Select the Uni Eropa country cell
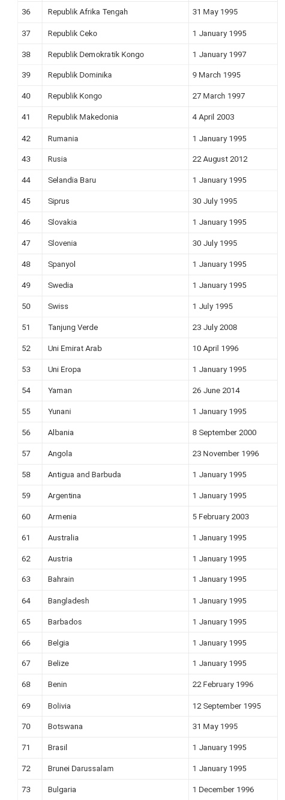 click(x=115, y=370)
